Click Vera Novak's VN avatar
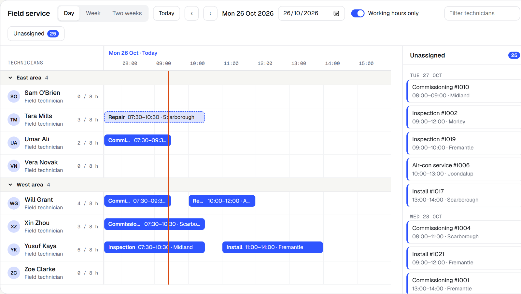The height and width of the screenshot is (294, 521). pos(14,166)
